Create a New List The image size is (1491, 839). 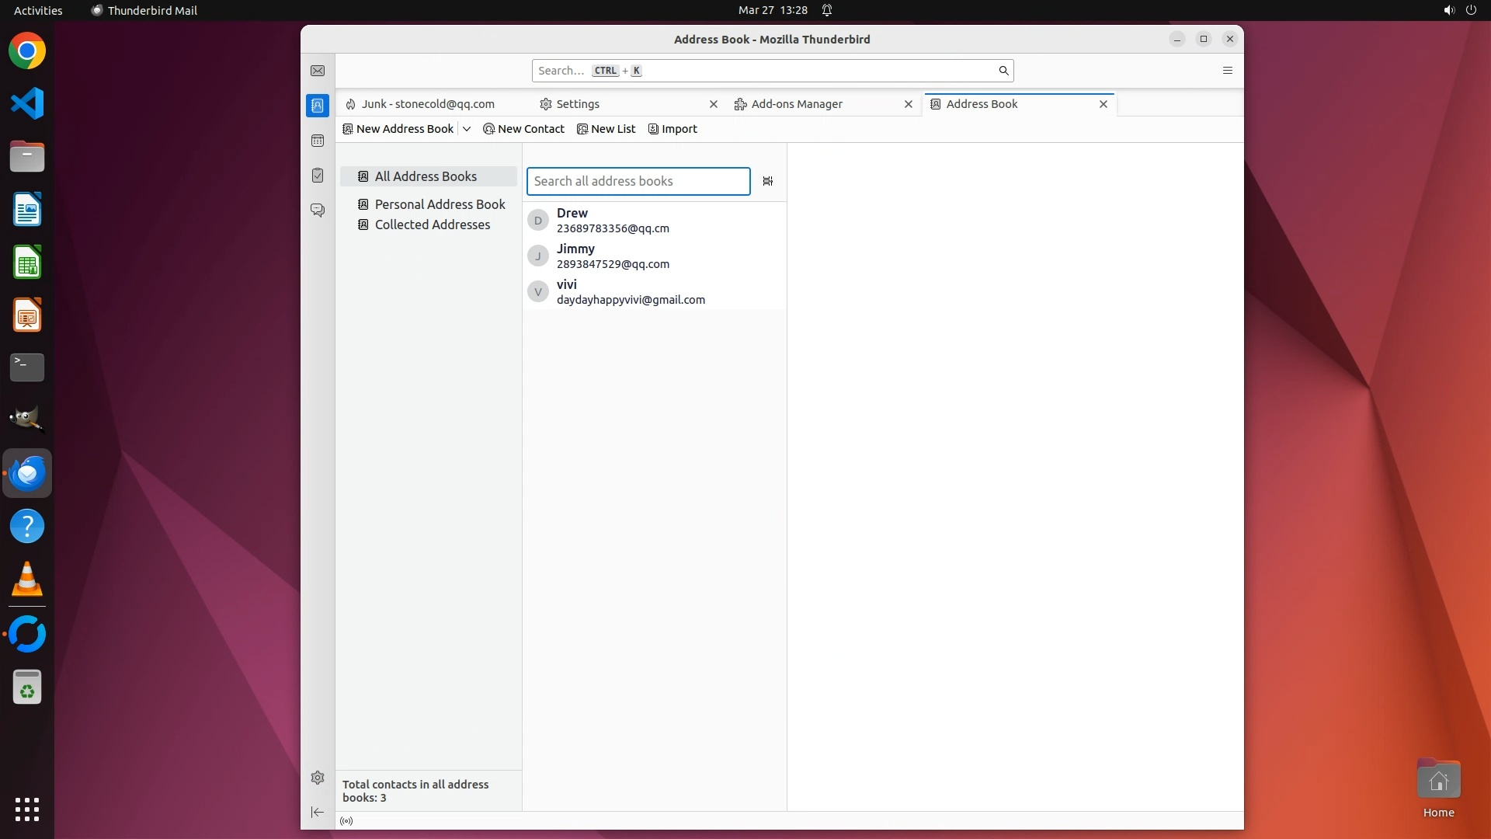click(606, 129)
